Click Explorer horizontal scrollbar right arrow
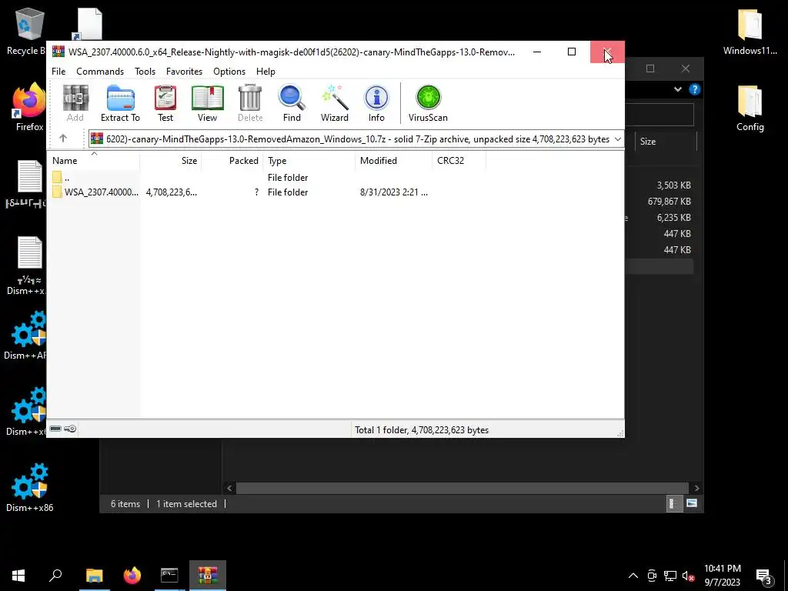 [x=696, y=488]
